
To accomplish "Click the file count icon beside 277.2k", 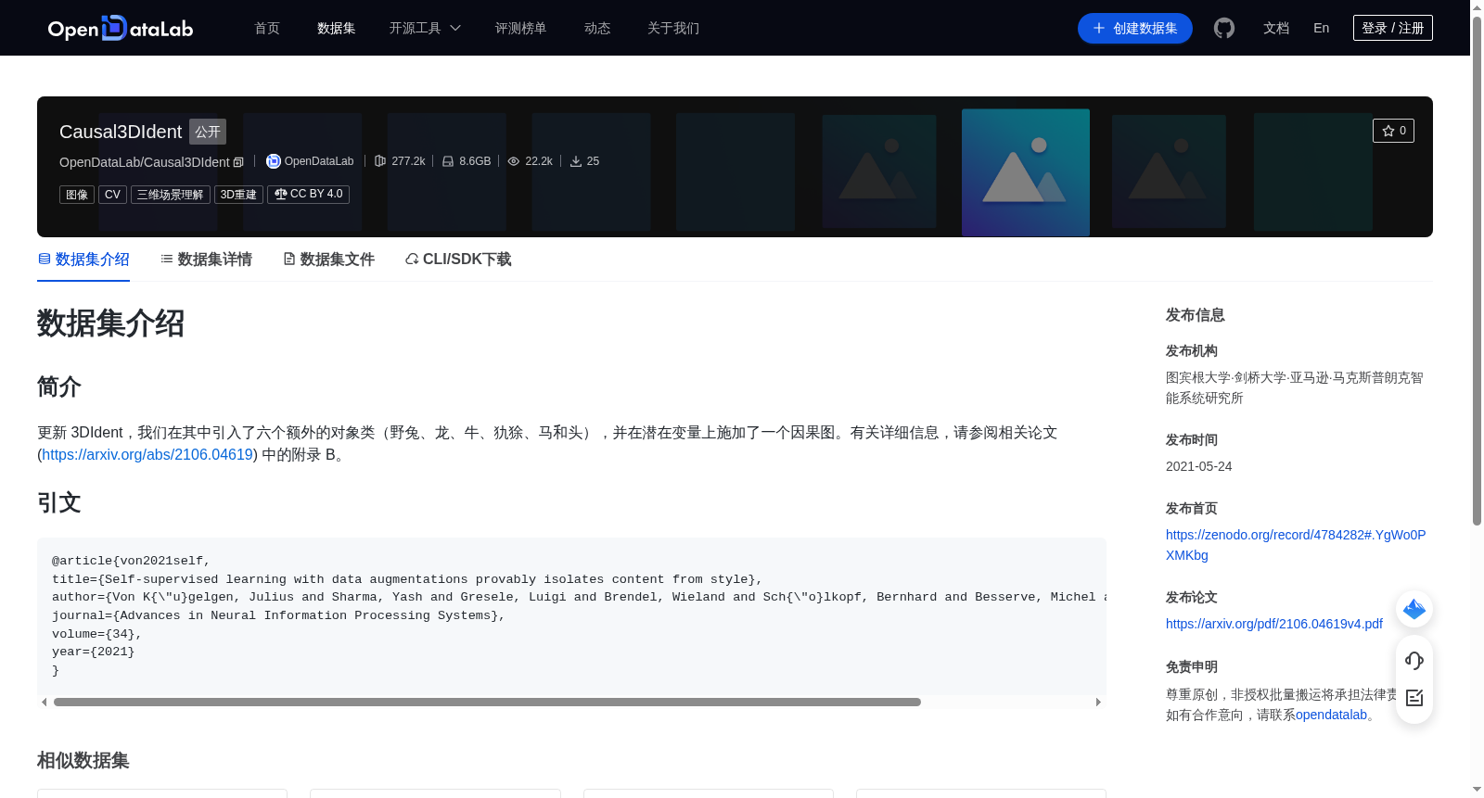I will [x=380, y=161].
